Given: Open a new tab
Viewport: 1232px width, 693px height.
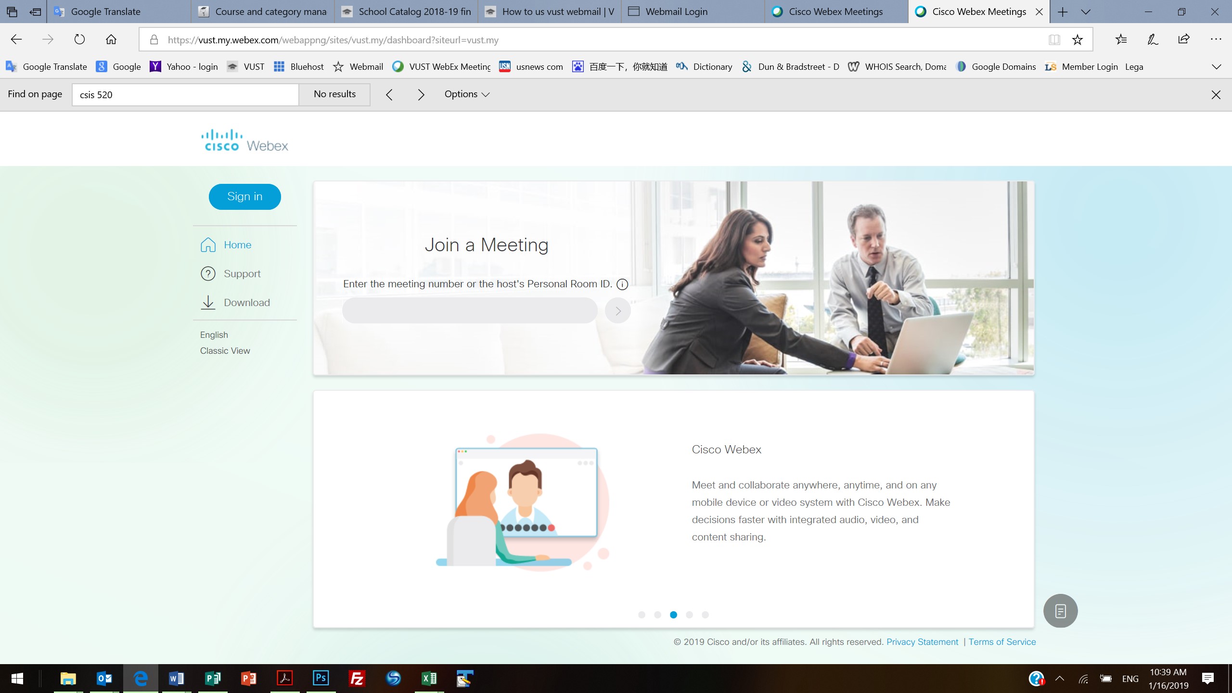Looking at the screenshot, I should click(1063, 12).
